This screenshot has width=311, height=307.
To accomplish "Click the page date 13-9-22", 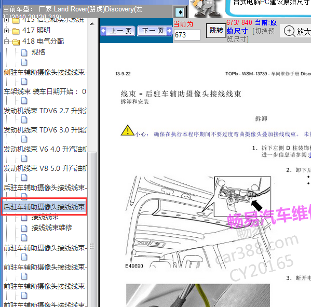I will [123, 74].
